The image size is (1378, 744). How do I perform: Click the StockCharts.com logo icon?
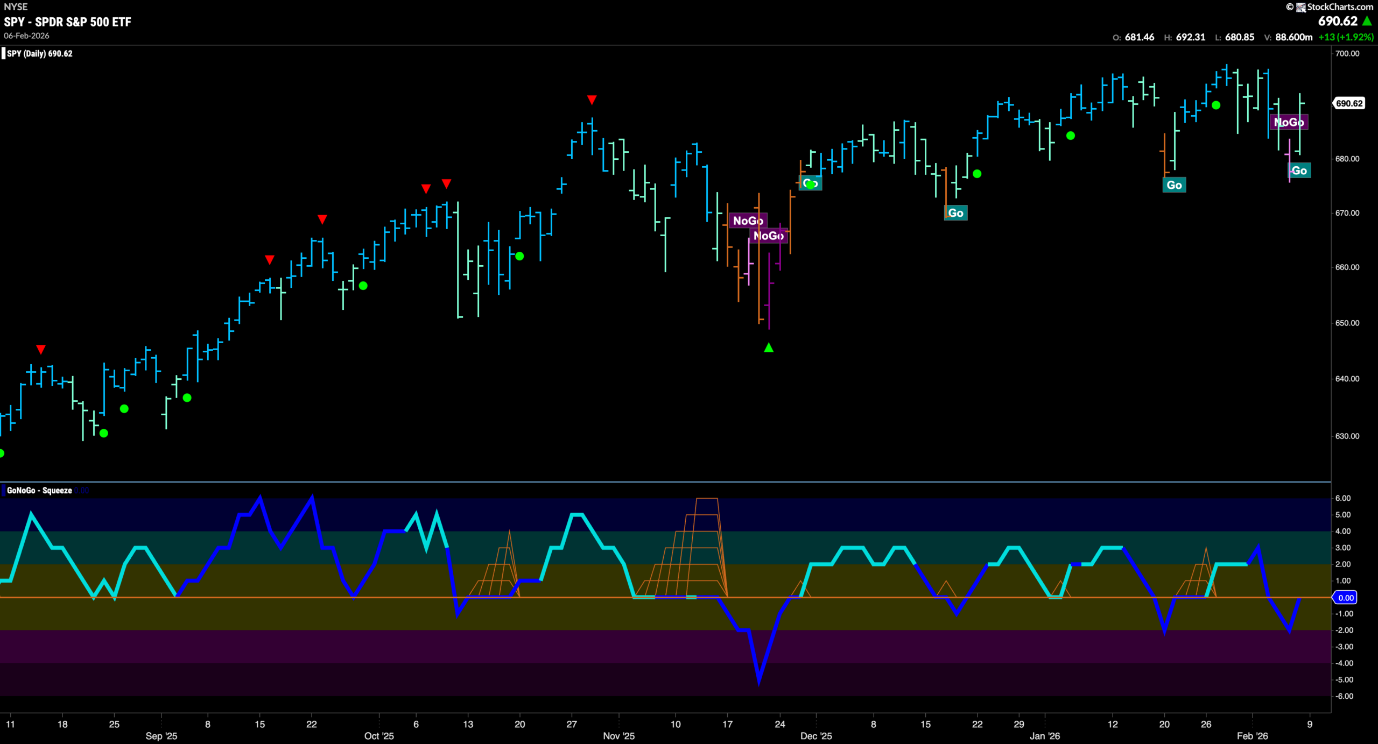click(x=1300, y=7)
